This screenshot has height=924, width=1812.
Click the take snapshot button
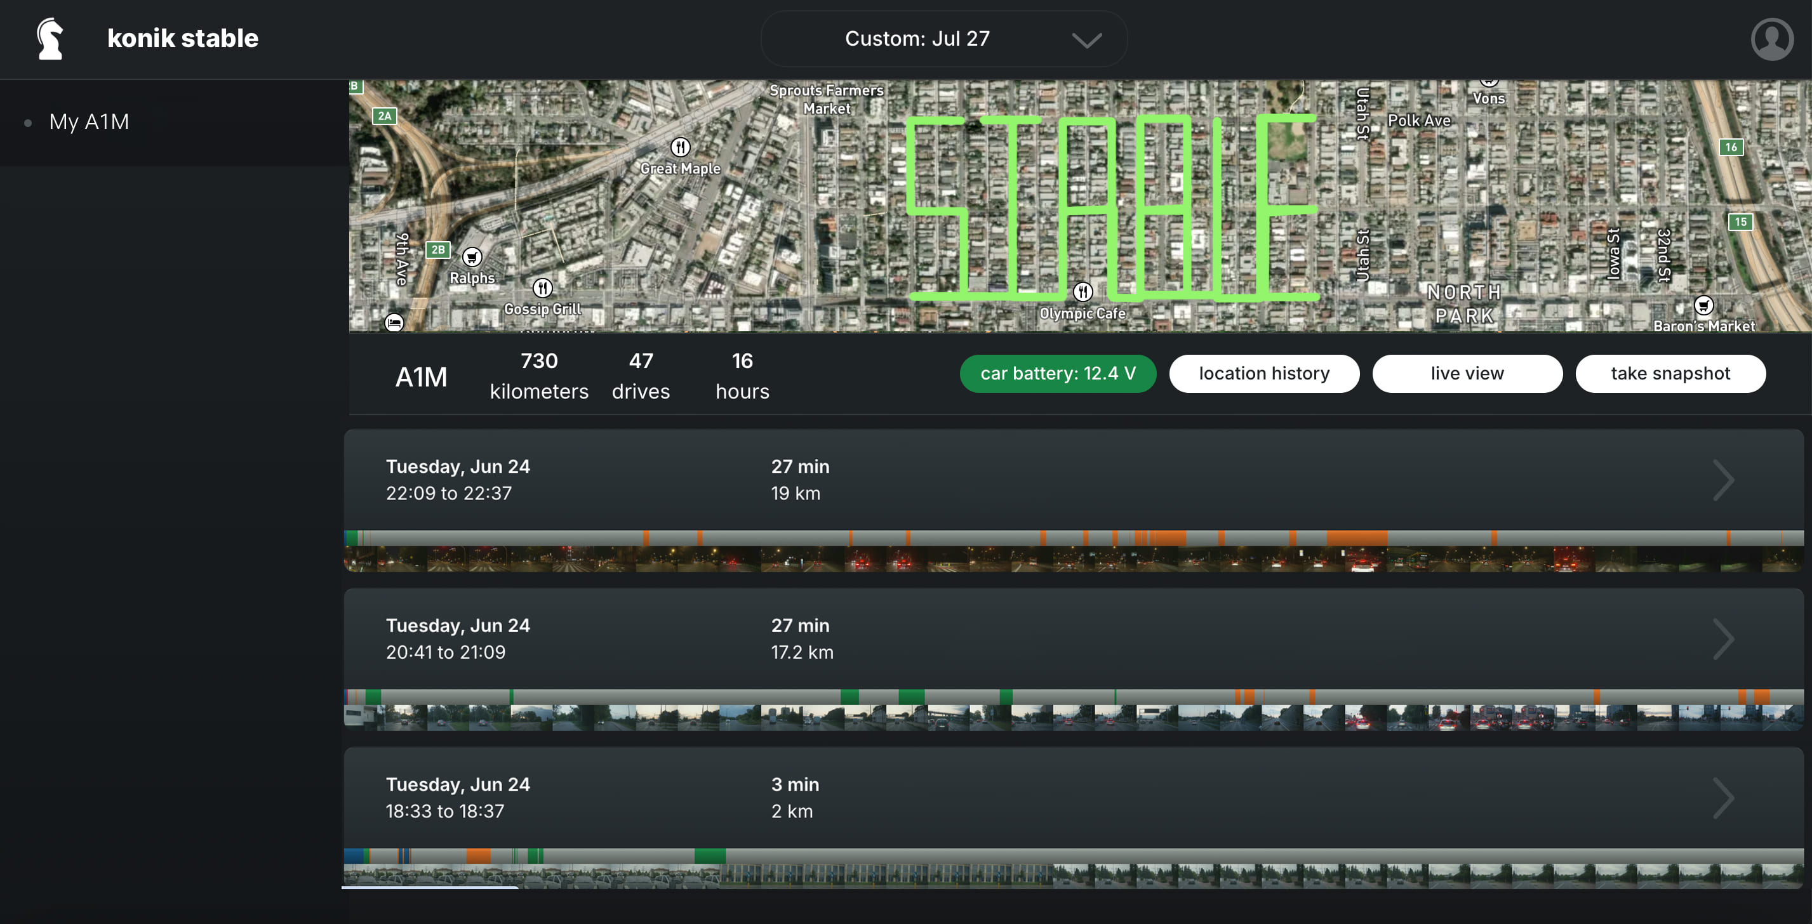coord(1670,373)
